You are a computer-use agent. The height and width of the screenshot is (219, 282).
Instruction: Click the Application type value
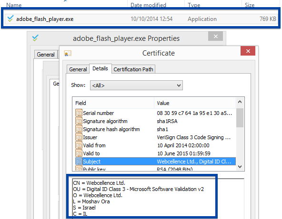(x=202, y=19)
